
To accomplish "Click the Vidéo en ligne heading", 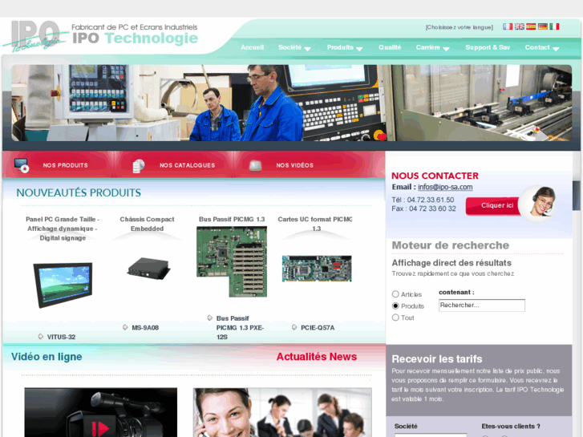I will click(x=47, y=357).
